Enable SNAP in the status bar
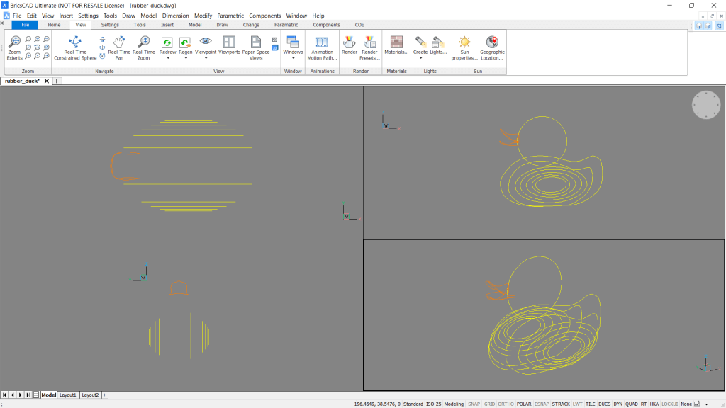 (x=473, y=403)
